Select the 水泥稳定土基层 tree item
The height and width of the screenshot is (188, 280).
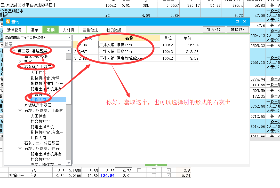38,105
